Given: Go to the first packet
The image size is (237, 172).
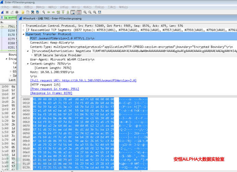Looking at the screenshot, I should click(63, 12).
